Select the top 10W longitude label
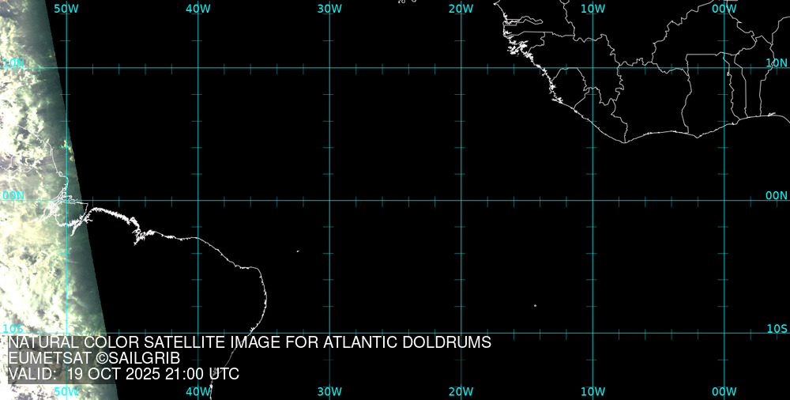Viewport: 790px width, 400px height. pyautogui.click(x=592, y=8)
